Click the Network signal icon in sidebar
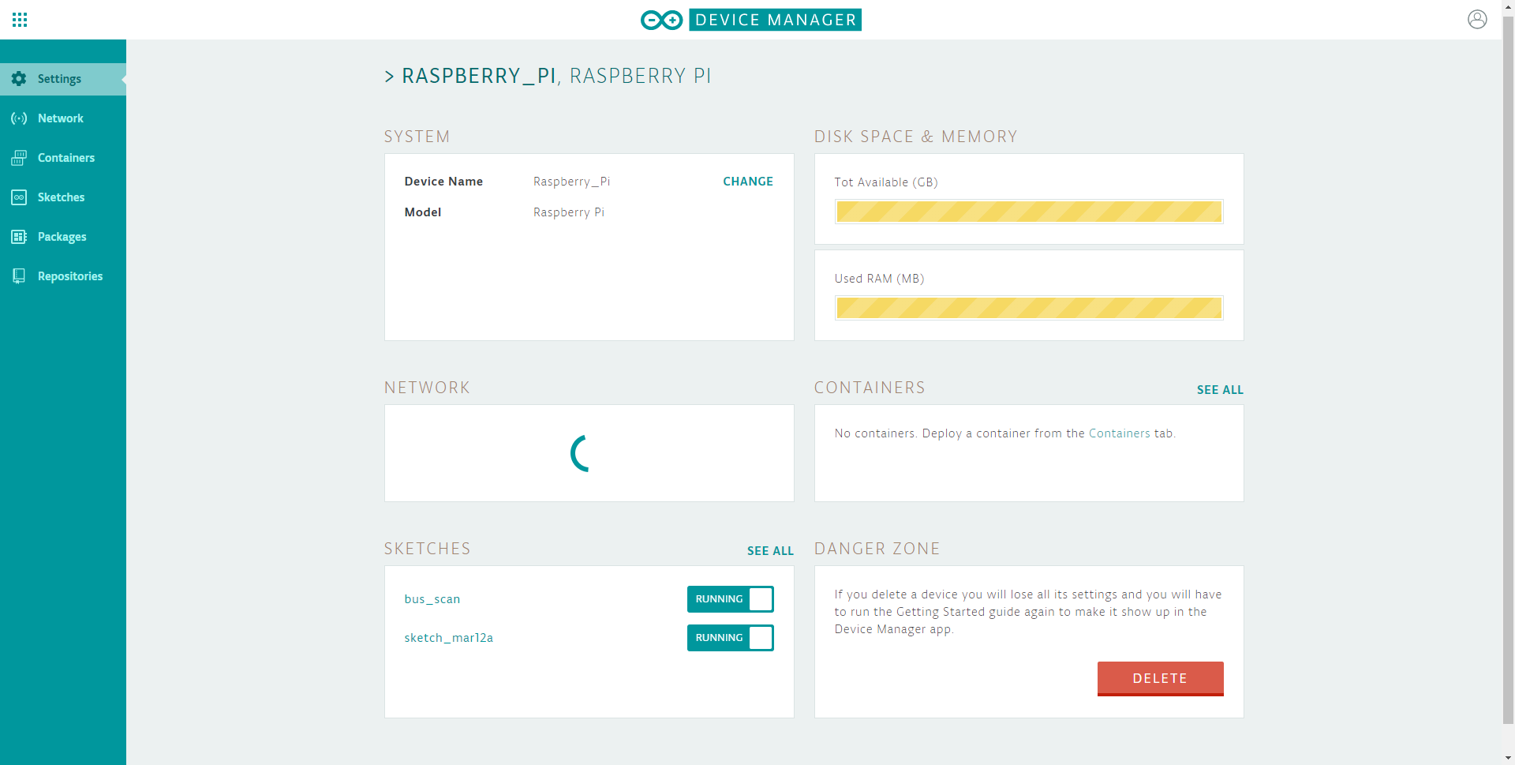The height and width of the screenshot is (765, 1515). [19, 118]
